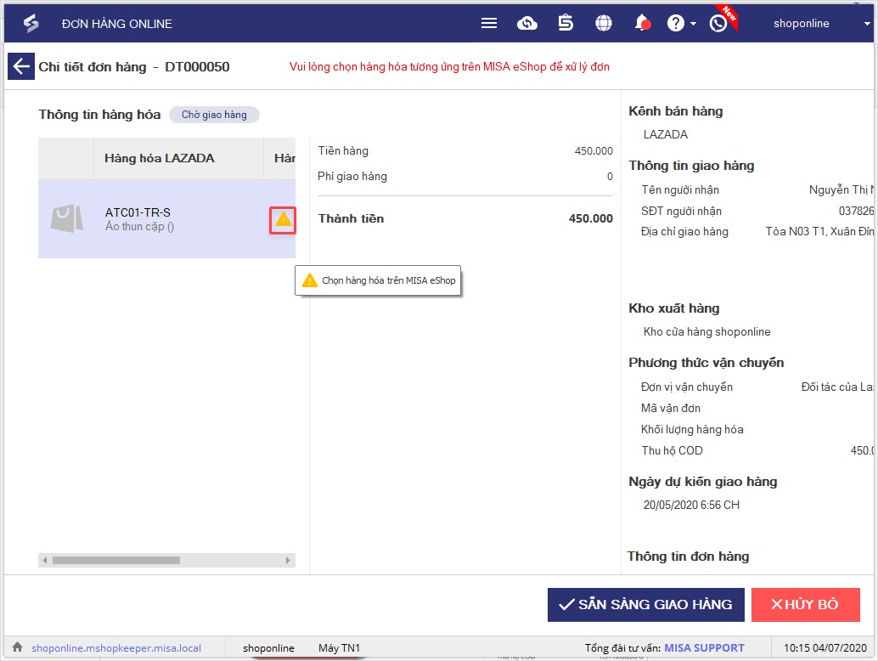
Task: Click the globe language icon
Action: pos(603,23)
